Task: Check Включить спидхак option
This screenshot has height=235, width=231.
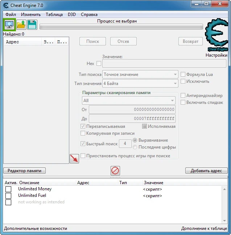Action: tap(183, 102)
